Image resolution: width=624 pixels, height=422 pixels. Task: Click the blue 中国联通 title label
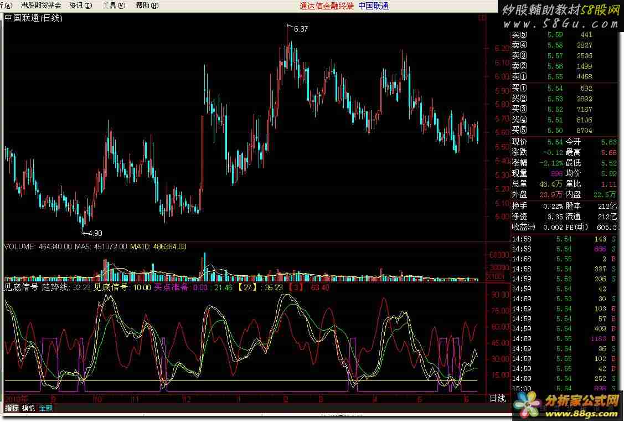pyautogui.click(x=373, y=6)
